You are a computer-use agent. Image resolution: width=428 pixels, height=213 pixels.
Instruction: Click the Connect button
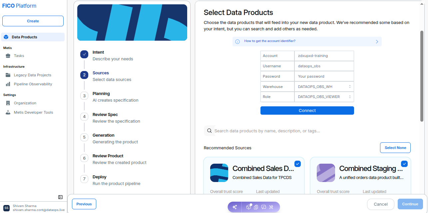tap(307, 111)
